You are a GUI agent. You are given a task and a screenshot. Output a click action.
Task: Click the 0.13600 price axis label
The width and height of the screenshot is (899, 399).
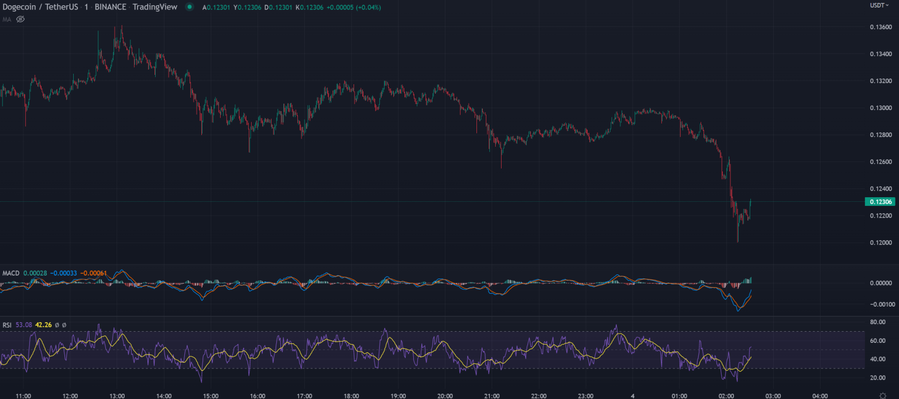[x=881, y=27]
